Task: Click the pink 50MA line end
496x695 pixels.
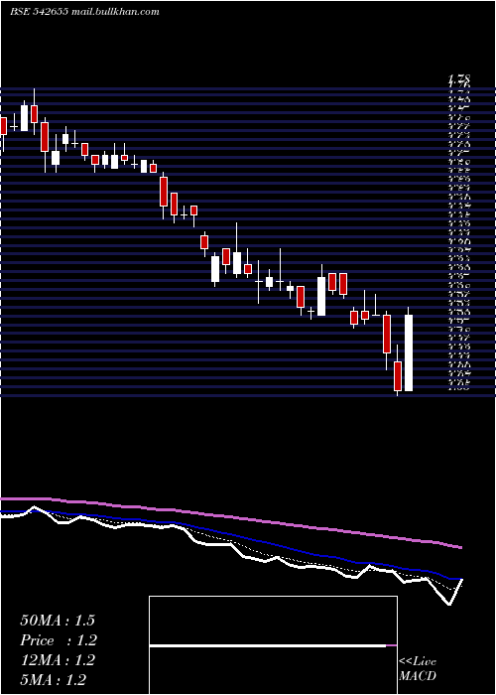Action: click(459, 547)
